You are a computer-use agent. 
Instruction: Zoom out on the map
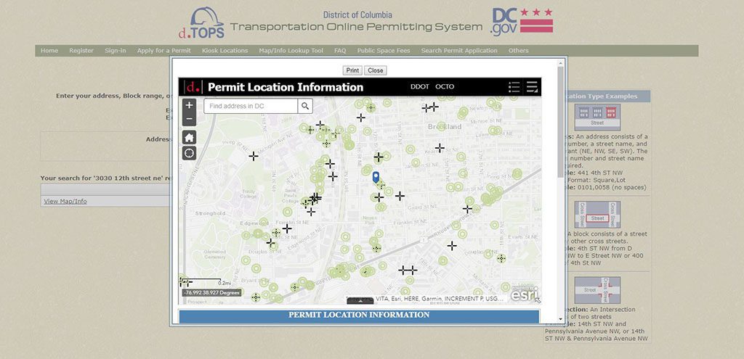point(189,118)
